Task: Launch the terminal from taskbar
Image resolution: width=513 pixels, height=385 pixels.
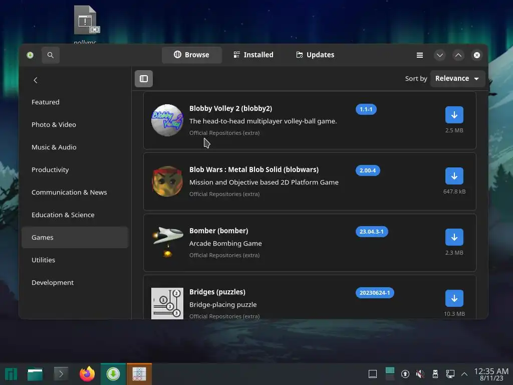Action: [x=61, y=374]
